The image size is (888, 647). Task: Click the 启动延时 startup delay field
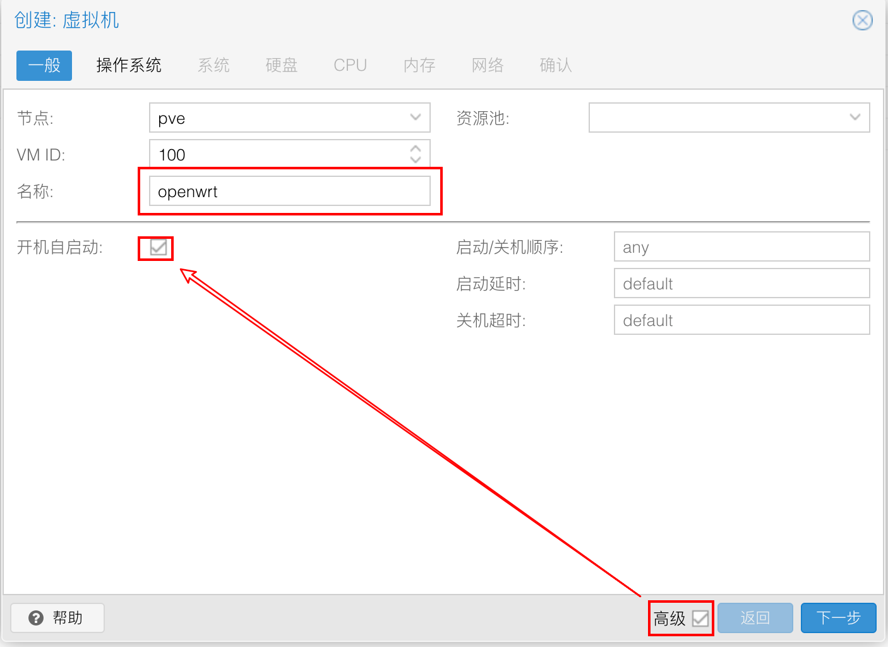[741, 284]
